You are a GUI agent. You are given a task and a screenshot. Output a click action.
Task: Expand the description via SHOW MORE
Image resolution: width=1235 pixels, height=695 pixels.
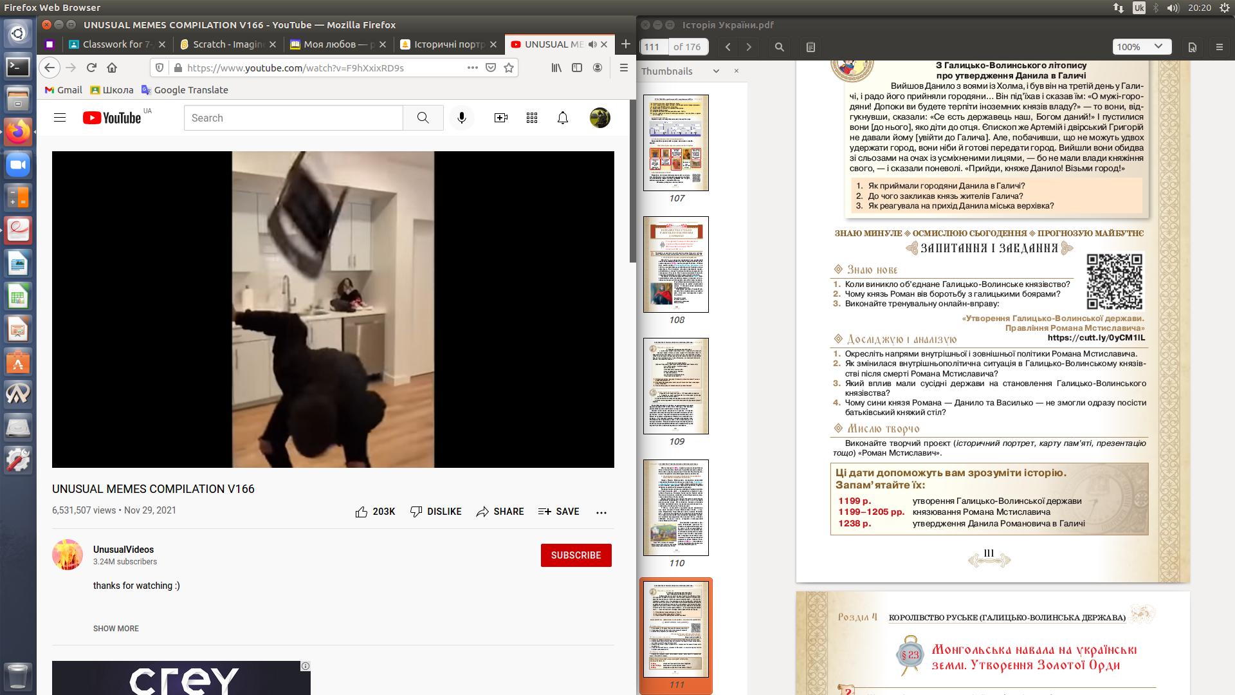[x=116, y=629]
